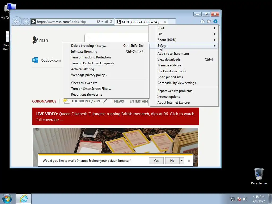
Task: Start InPrivate Browsing
Action: pos(105,52)
